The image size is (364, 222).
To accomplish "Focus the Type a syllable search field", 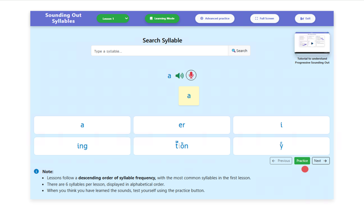I will click(160, 51).
